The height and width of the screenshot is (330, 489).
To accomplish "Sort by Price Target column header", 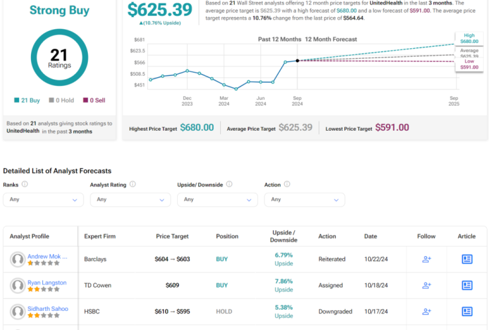I will [172, 236].
